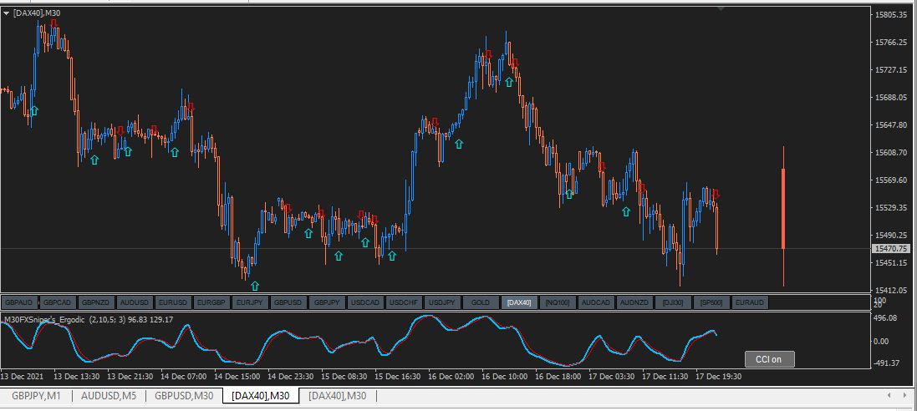Click the highlighted [DAX40] symbol button

pyautogui.click(x=519, y=302)
